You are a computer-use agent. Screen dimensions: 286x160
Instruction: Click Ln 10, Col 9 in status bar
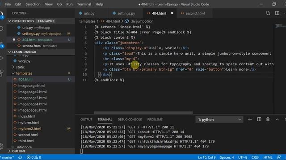coord(207,157)
